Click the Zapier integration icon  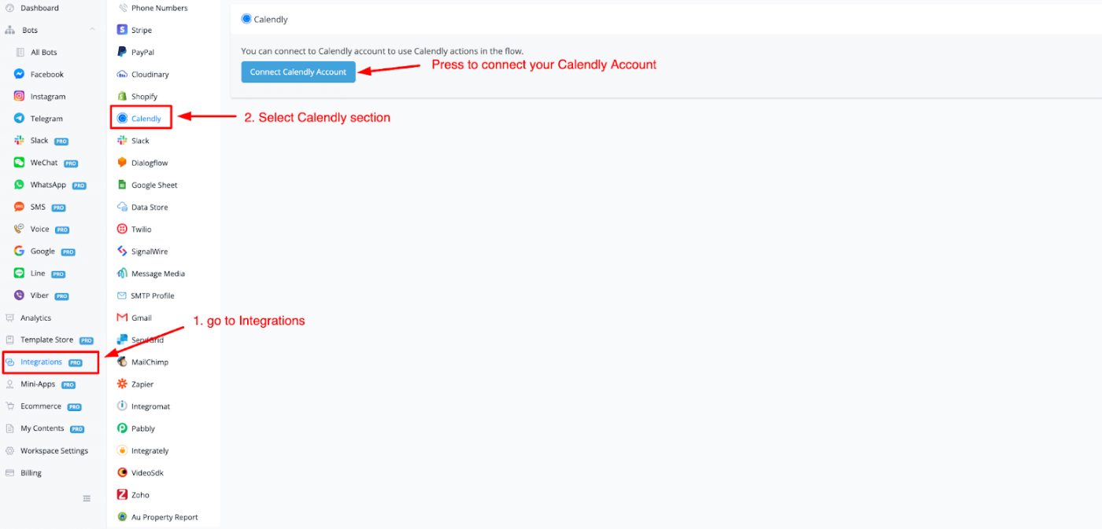[122, 384]
